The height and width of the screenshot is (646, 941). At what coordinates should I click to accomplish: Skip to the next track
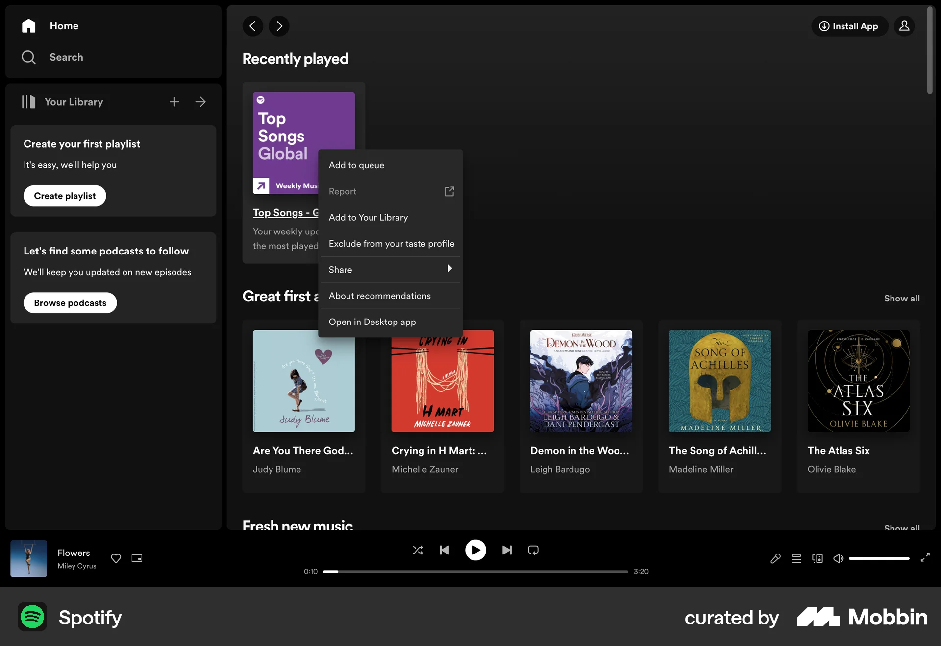506,550
